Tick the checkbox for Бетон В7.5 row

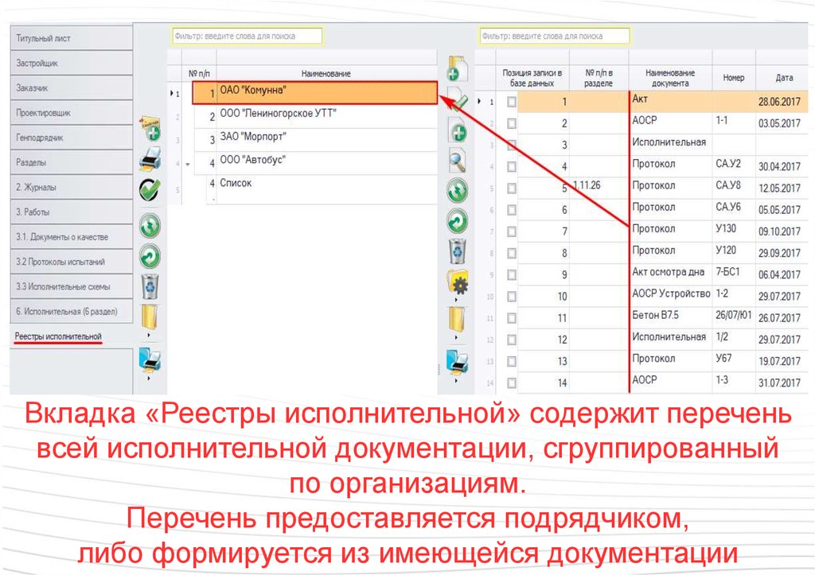pyautogui.click(x=512, y=318)
